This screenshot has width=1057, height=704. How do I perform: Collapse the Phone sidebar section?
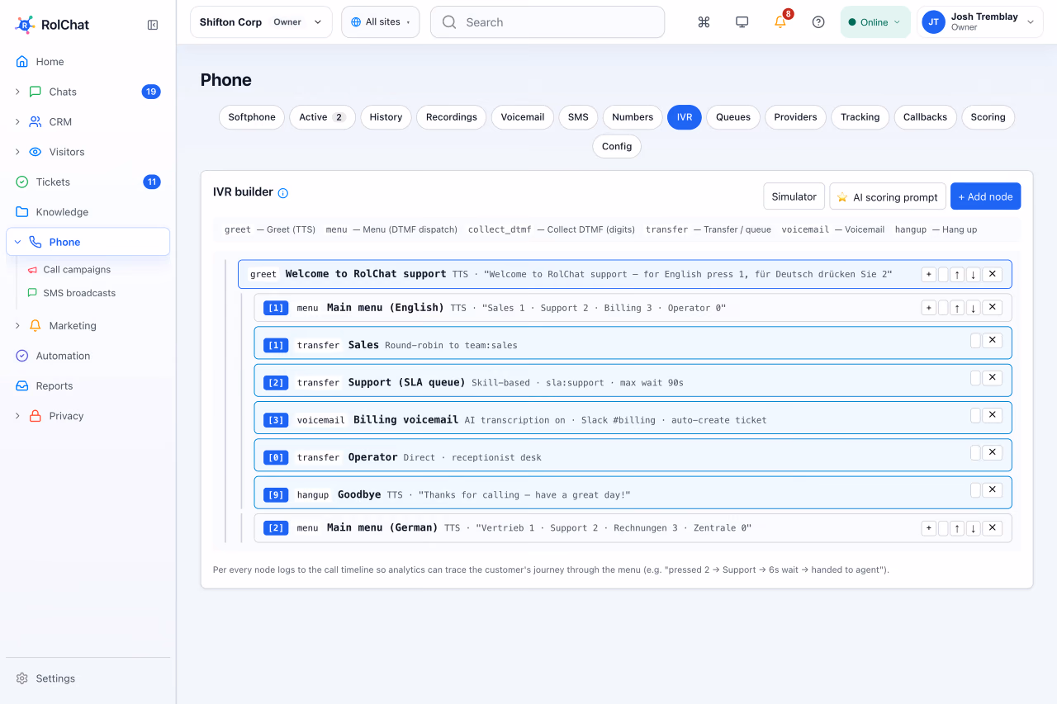tap(17, 243)
